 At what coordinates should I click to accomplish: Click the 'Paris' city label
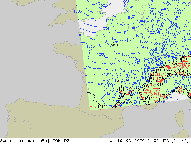[x=114, y=45]
